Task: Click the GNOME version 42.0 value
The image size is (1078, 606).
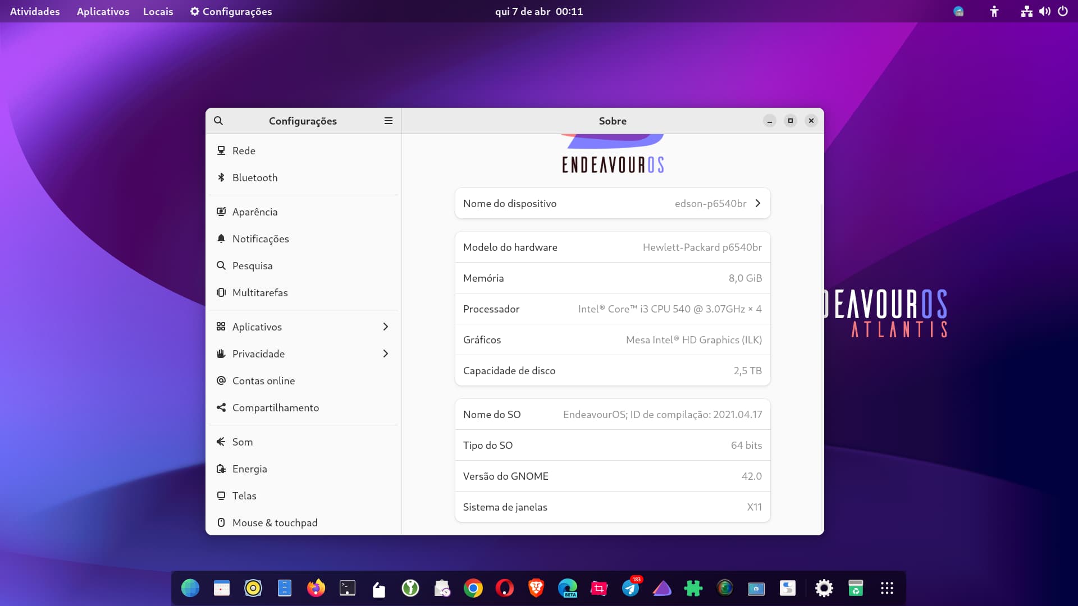Action: (751, 476)
